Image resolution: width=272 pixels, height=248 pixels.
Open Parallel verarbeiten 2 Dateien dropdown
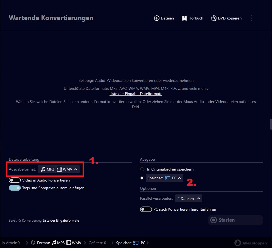click(x=189, y=198)
